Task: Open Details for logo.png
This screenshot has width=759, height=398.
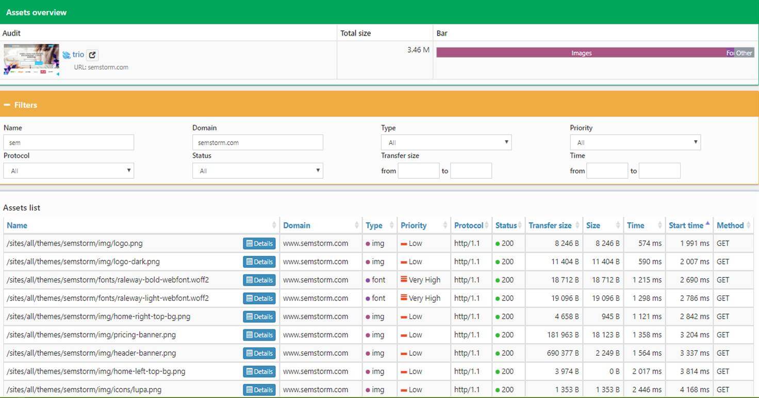Action: pyautogui.click(x=259, y=243)
